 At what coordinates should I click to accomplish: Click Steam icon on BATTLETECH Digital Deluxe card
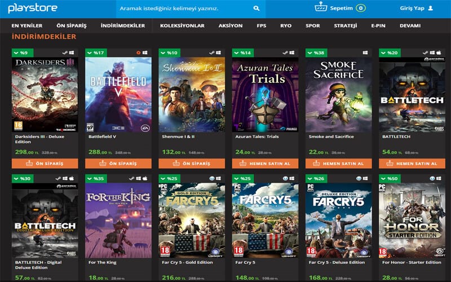pos(59,178)
